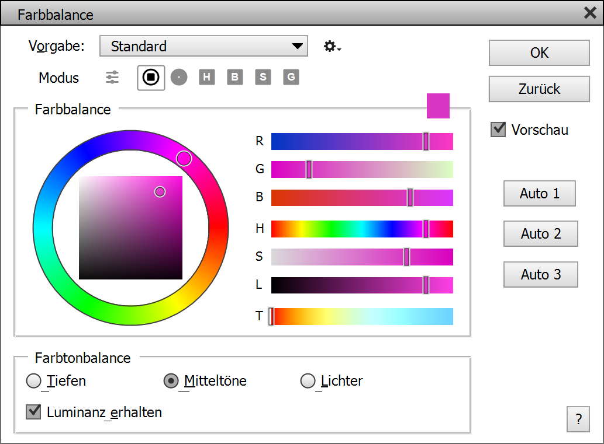Switch to the G mode icon
Image resolution: width=604 pixels, height=444 pixels.
(291, 77)
